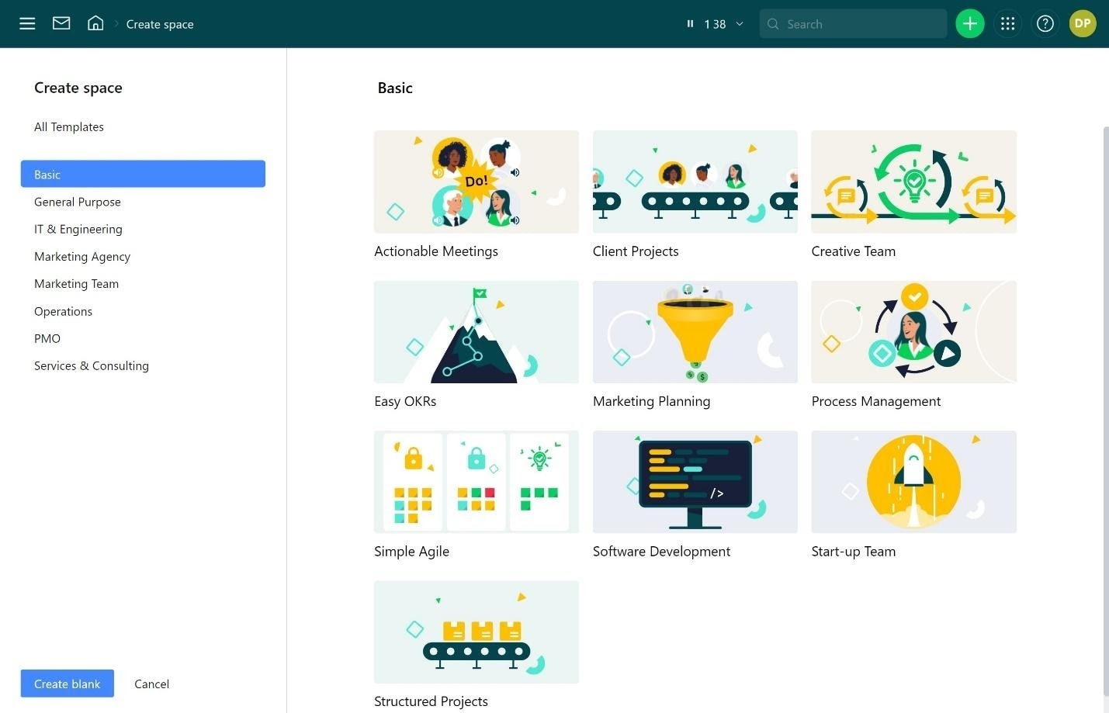Screen dimensions: 1109x713
Task: Open the Wrike inbox
Action: pyautogui.click(x=61, y=23)
